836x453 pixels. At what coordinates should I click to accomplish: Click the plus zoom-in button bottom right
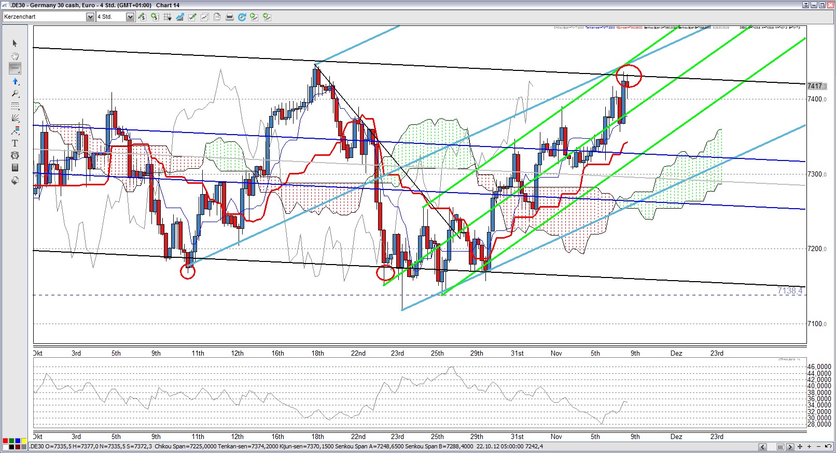coord(809,447)
